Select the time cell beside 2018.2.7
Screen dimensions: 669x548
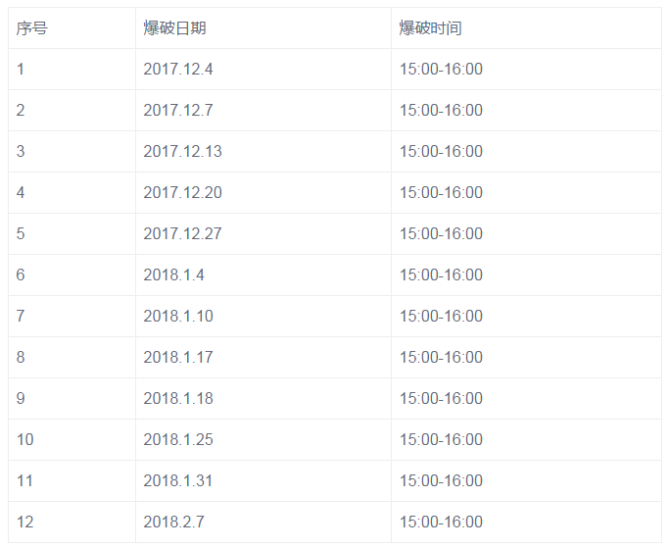click(526, 522)
